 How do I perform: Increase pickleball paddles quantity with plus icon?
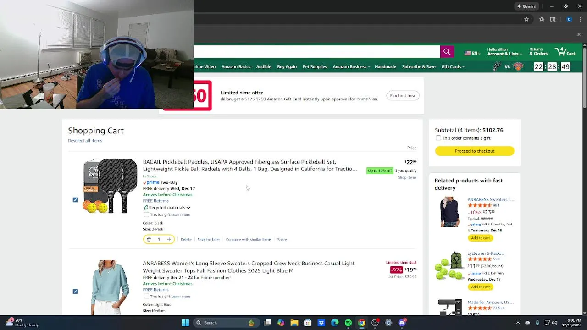169,239
